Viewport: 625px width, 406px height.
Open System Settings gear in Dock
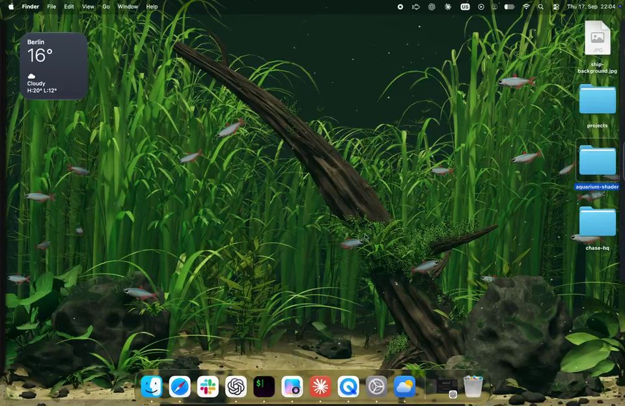click(x=376, y=386)
